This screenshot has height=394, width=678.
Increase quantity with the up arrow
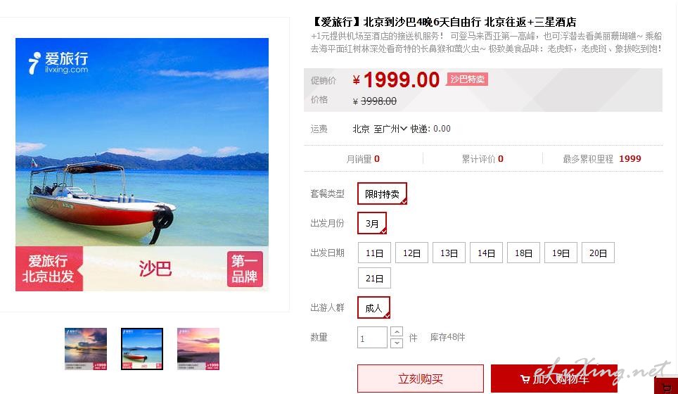397,331
